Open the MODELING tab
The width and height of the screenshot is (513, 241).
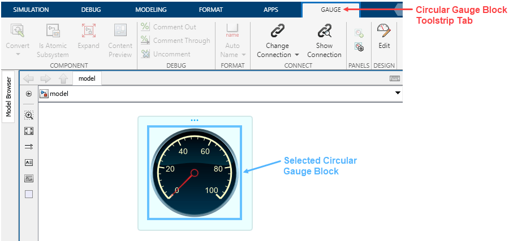coord(151,10)
